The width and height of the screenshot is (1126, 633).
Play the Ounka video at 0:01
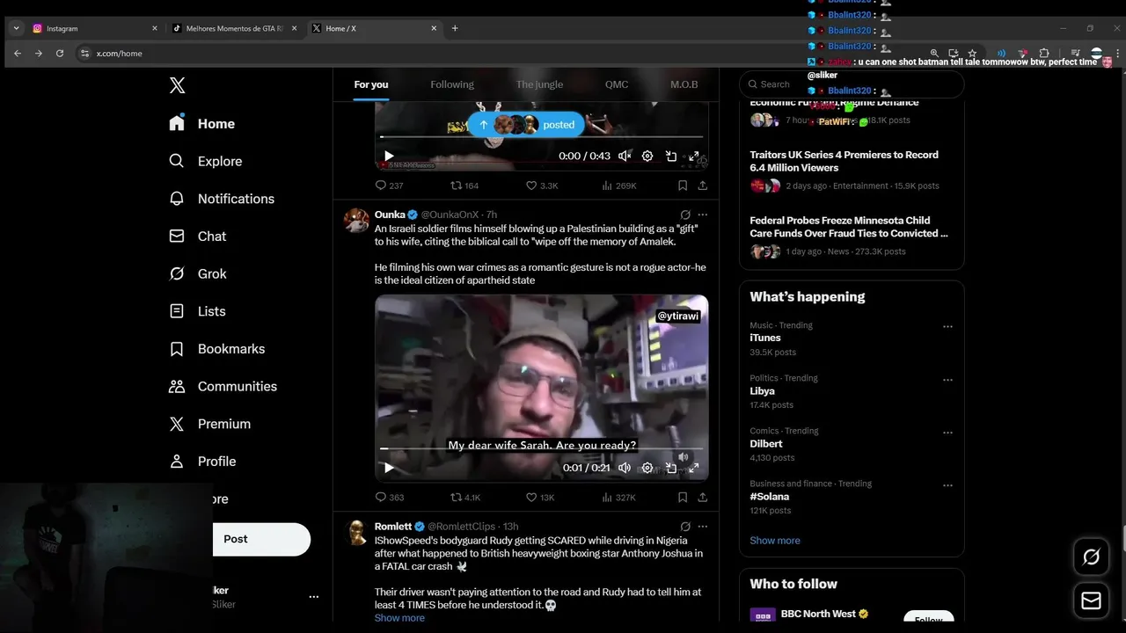pyautogui.click(x=389, y=468)
